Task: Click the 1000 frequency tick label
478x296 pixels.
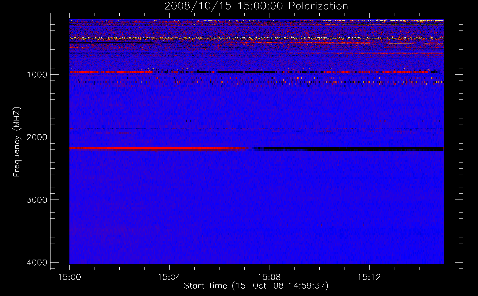Action: [x=37, y=75]
